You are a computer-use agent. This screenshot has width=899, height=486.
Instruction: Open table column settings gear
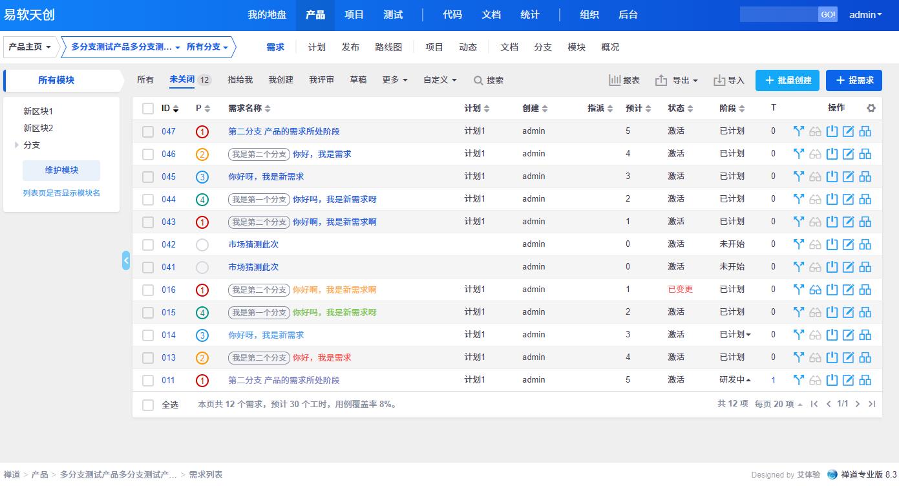[x=871, y=108]
